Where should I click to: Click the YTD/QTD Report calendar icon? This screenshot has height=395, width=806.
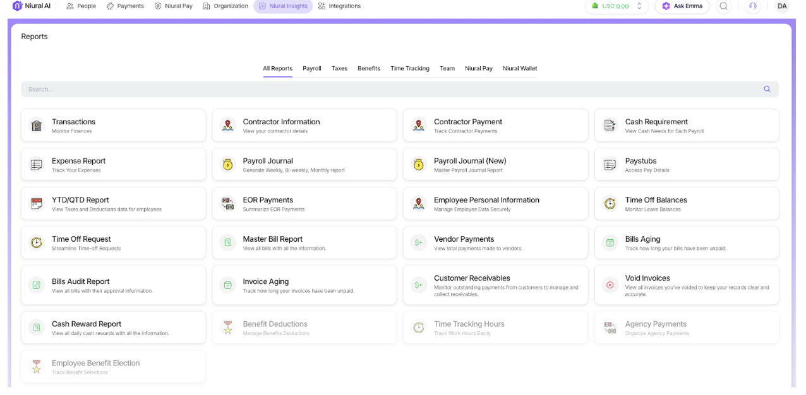pos(37,204)
